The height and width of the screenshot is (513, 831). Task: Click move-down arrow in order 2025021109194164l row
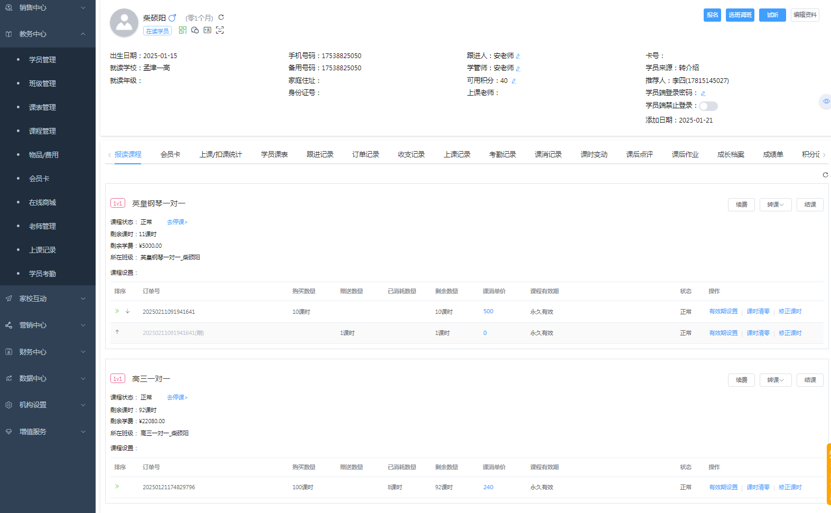coord(127,311)
